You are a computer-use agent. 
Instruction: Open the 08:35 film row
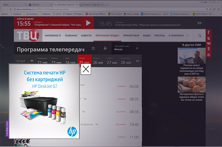pos(111,112)
